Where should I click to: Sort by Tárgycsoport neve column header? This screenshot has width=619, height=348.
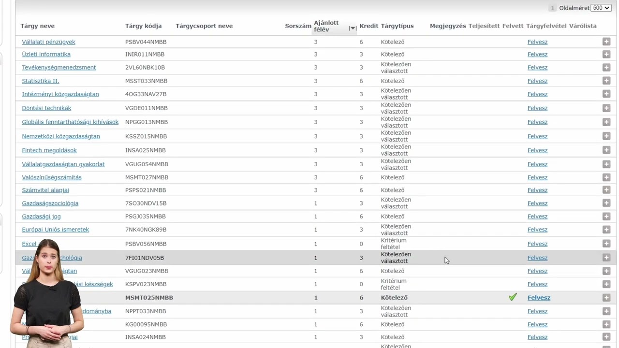click(204, 26)
